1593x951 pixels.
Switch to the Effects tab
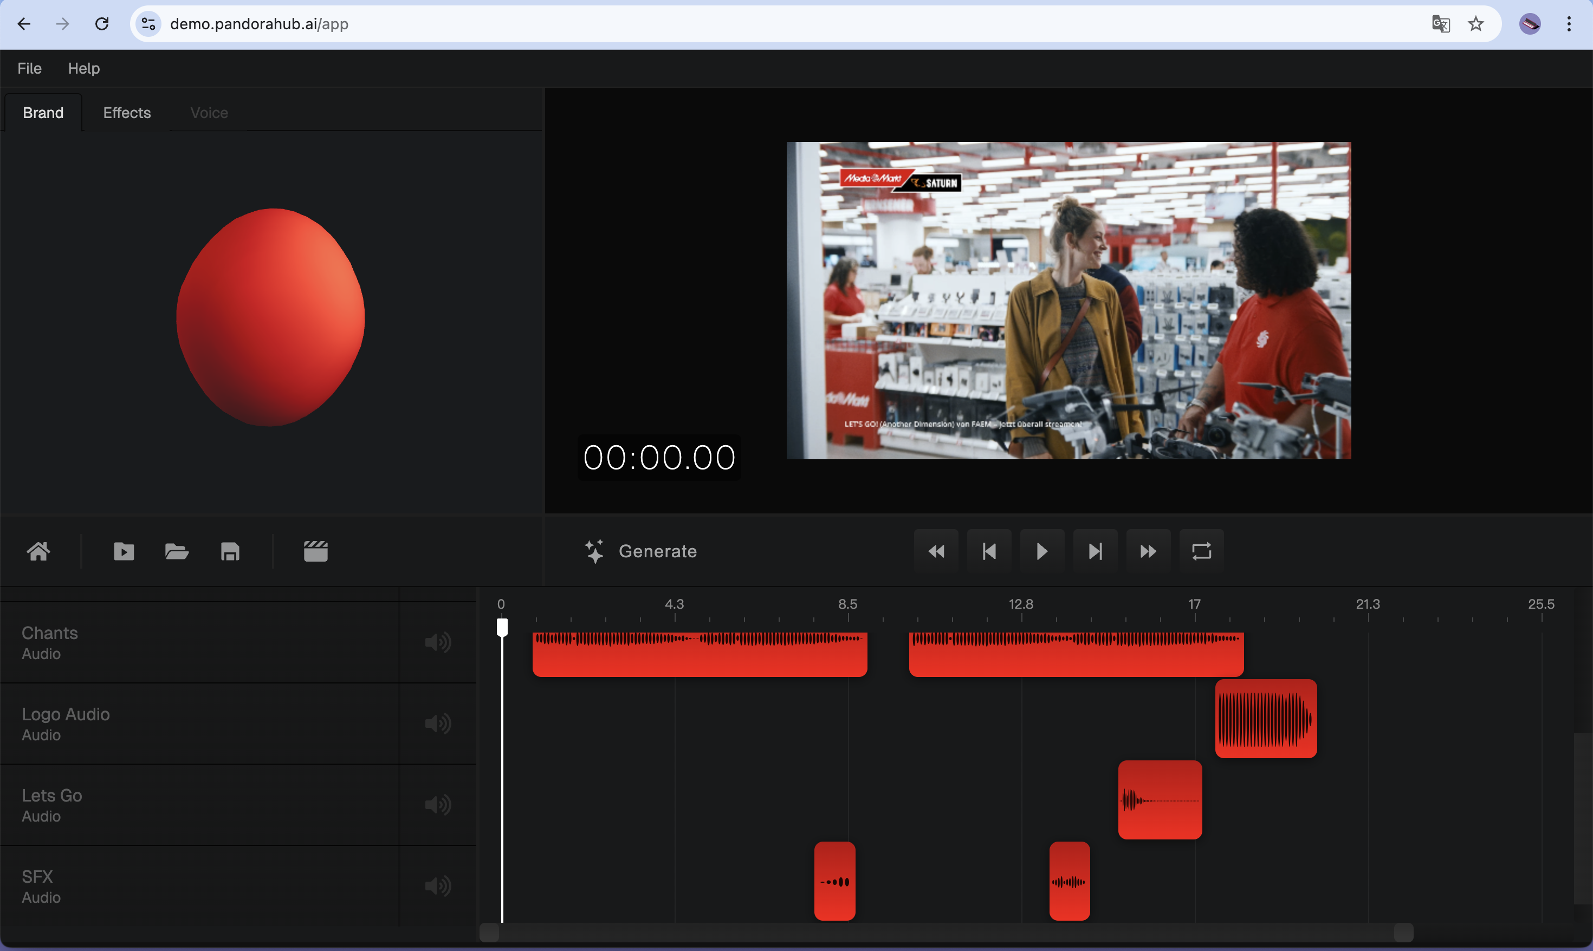126,112
